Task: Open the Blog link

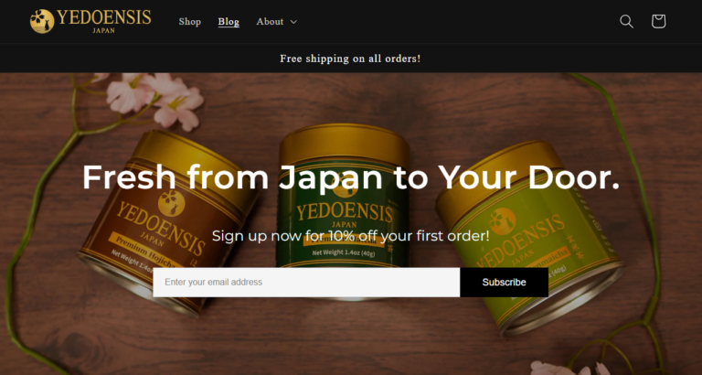Action: pos(229,22)
